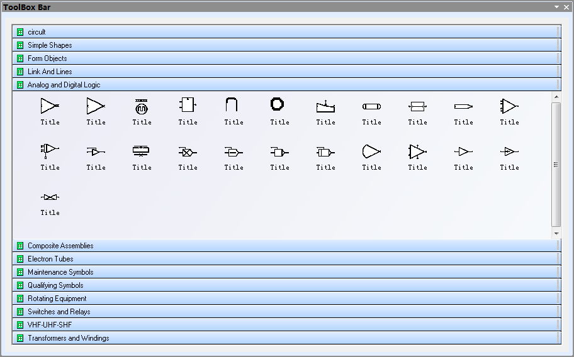The height and width of the screenshot is (357, 574).
Task: Open the Switches and Relays group
Action: point(59,312)
